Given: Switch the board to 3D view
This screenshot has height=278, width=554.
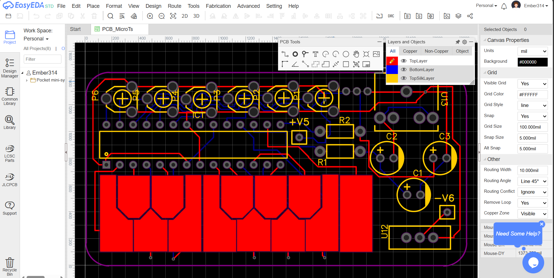Looking at the screenshot, I should point(196,16).
